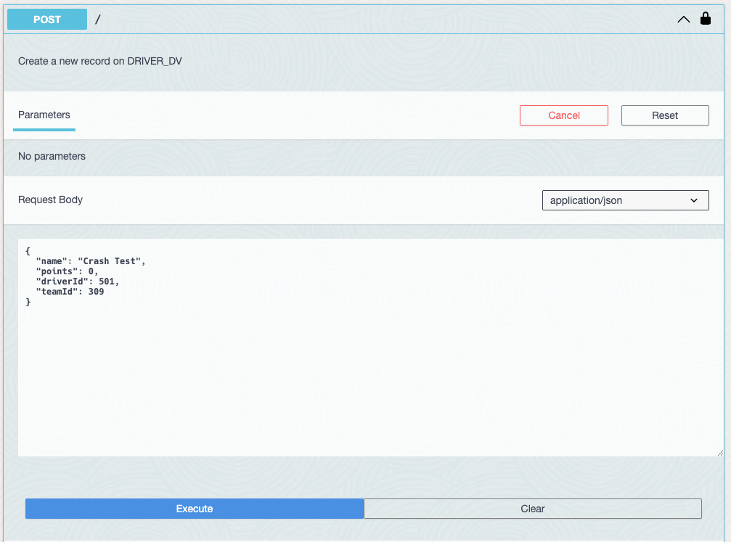Switch to the Parameters tab
Viewport: 731px width, 542px height.
44,115
